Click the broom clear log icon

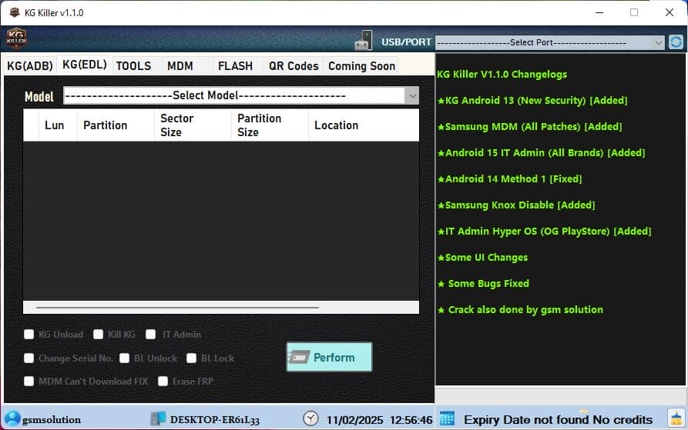coord(676,418)
